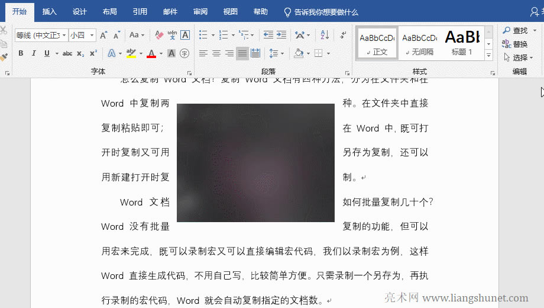
Task: Toggle Justify paragraph alignment
Action: click(242, 54)
